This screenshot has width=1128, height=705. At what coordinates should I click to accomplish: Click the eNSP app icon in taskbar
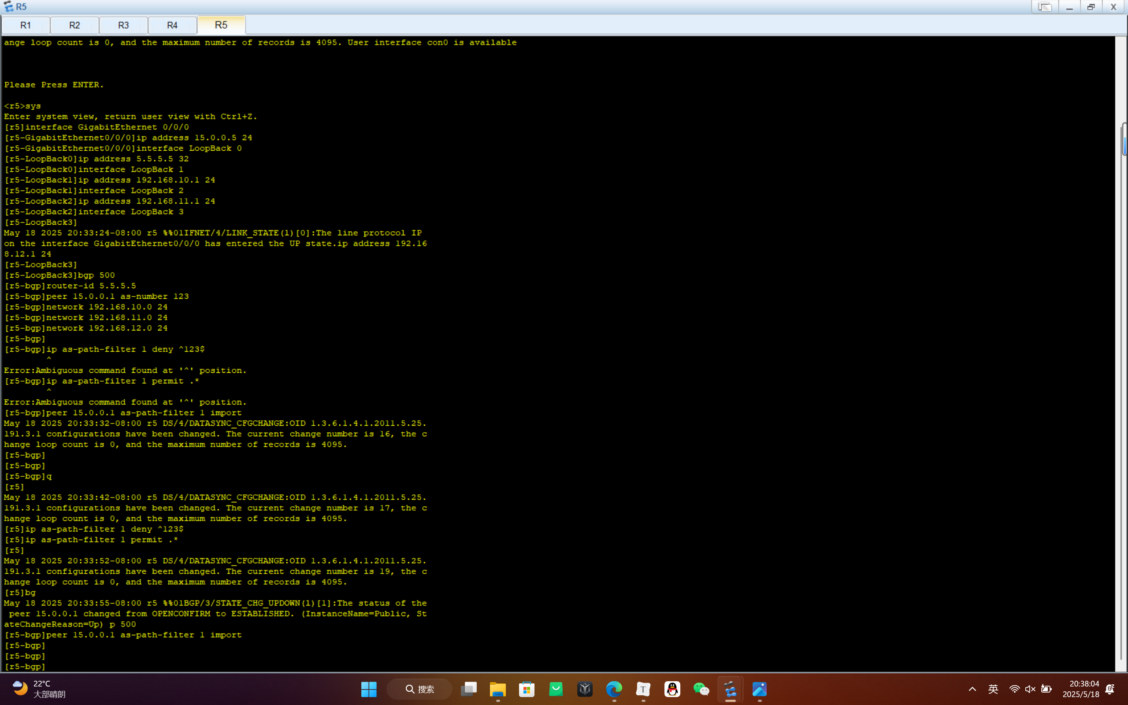tap(731, 689)
